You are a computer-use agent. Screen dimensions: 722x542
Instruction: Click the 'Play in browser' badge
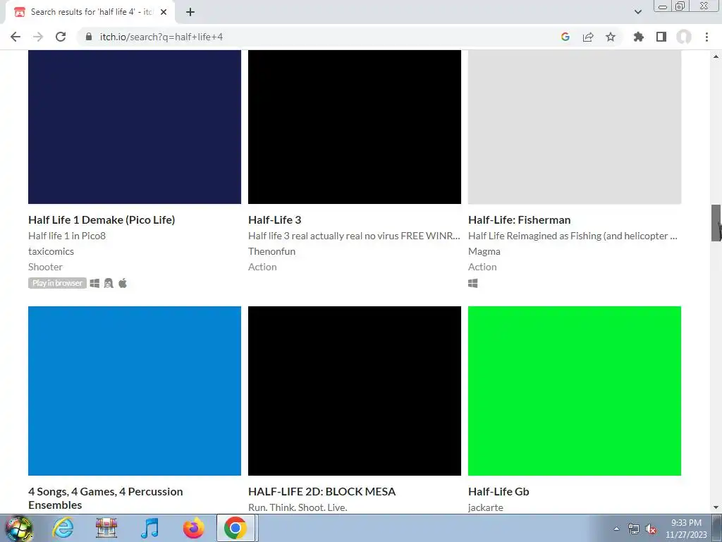click(57, 283)
